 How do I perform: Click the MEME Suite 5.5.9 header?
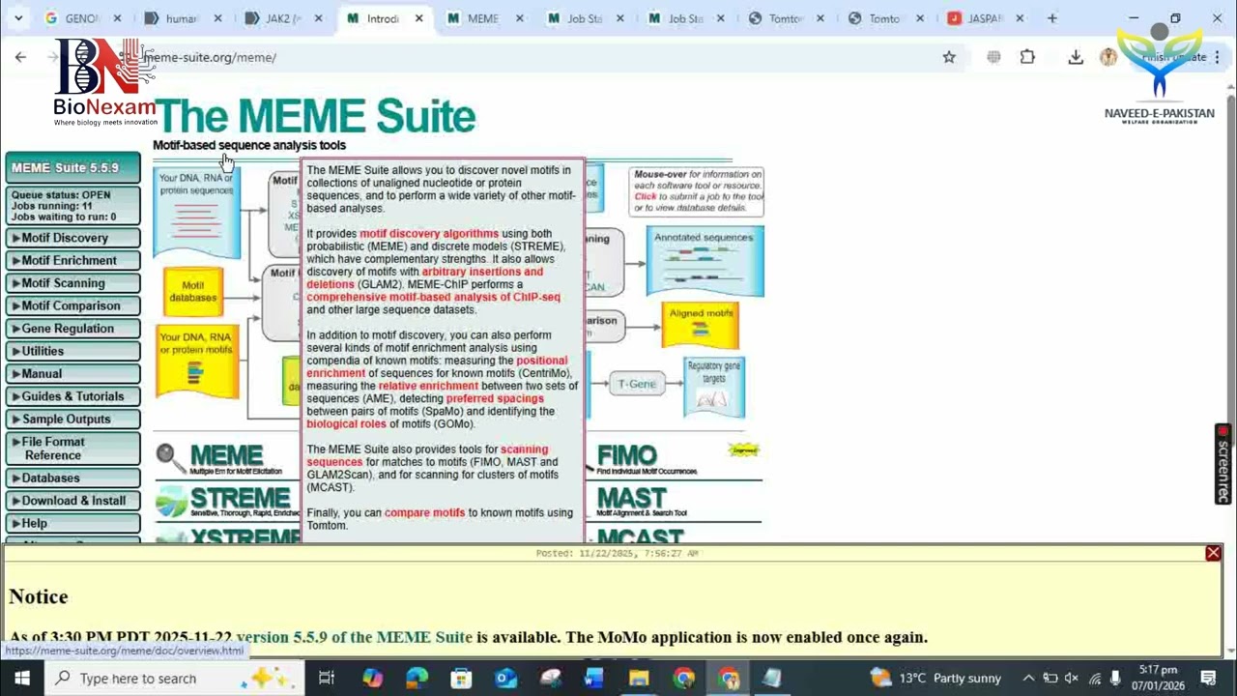(73, 168)
